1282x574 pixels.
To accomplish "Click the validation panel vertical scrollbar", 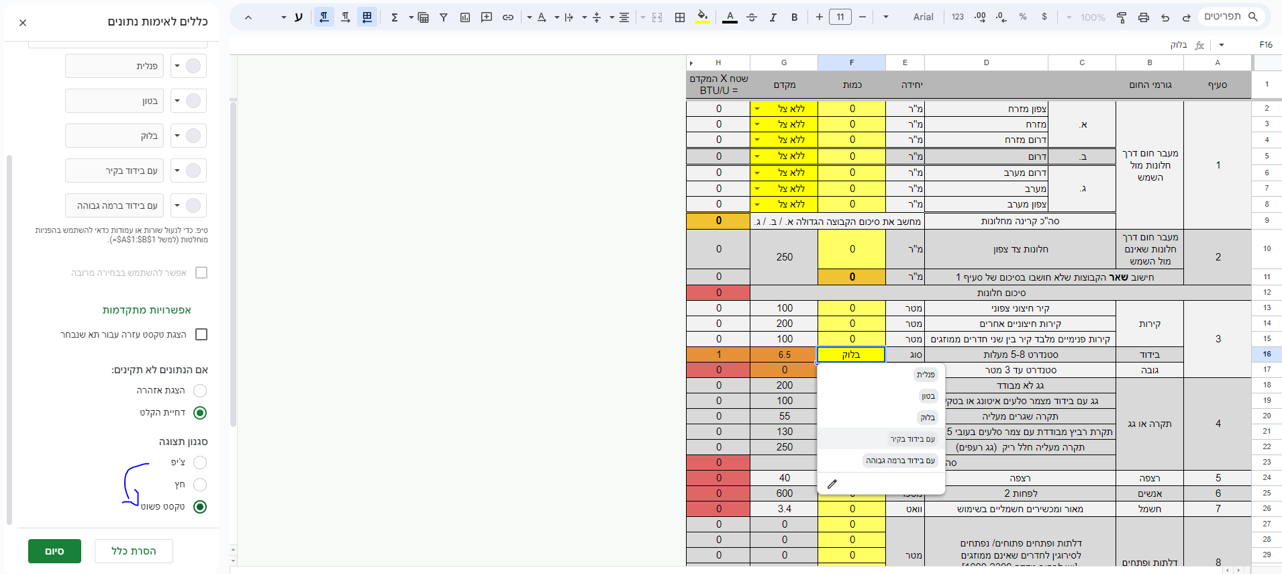I will [9, 339].
